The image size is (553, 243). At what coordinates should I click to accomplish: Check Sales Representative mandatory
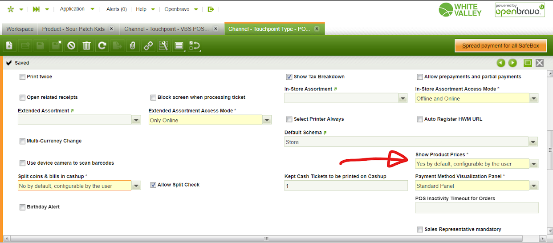[420, 229]
